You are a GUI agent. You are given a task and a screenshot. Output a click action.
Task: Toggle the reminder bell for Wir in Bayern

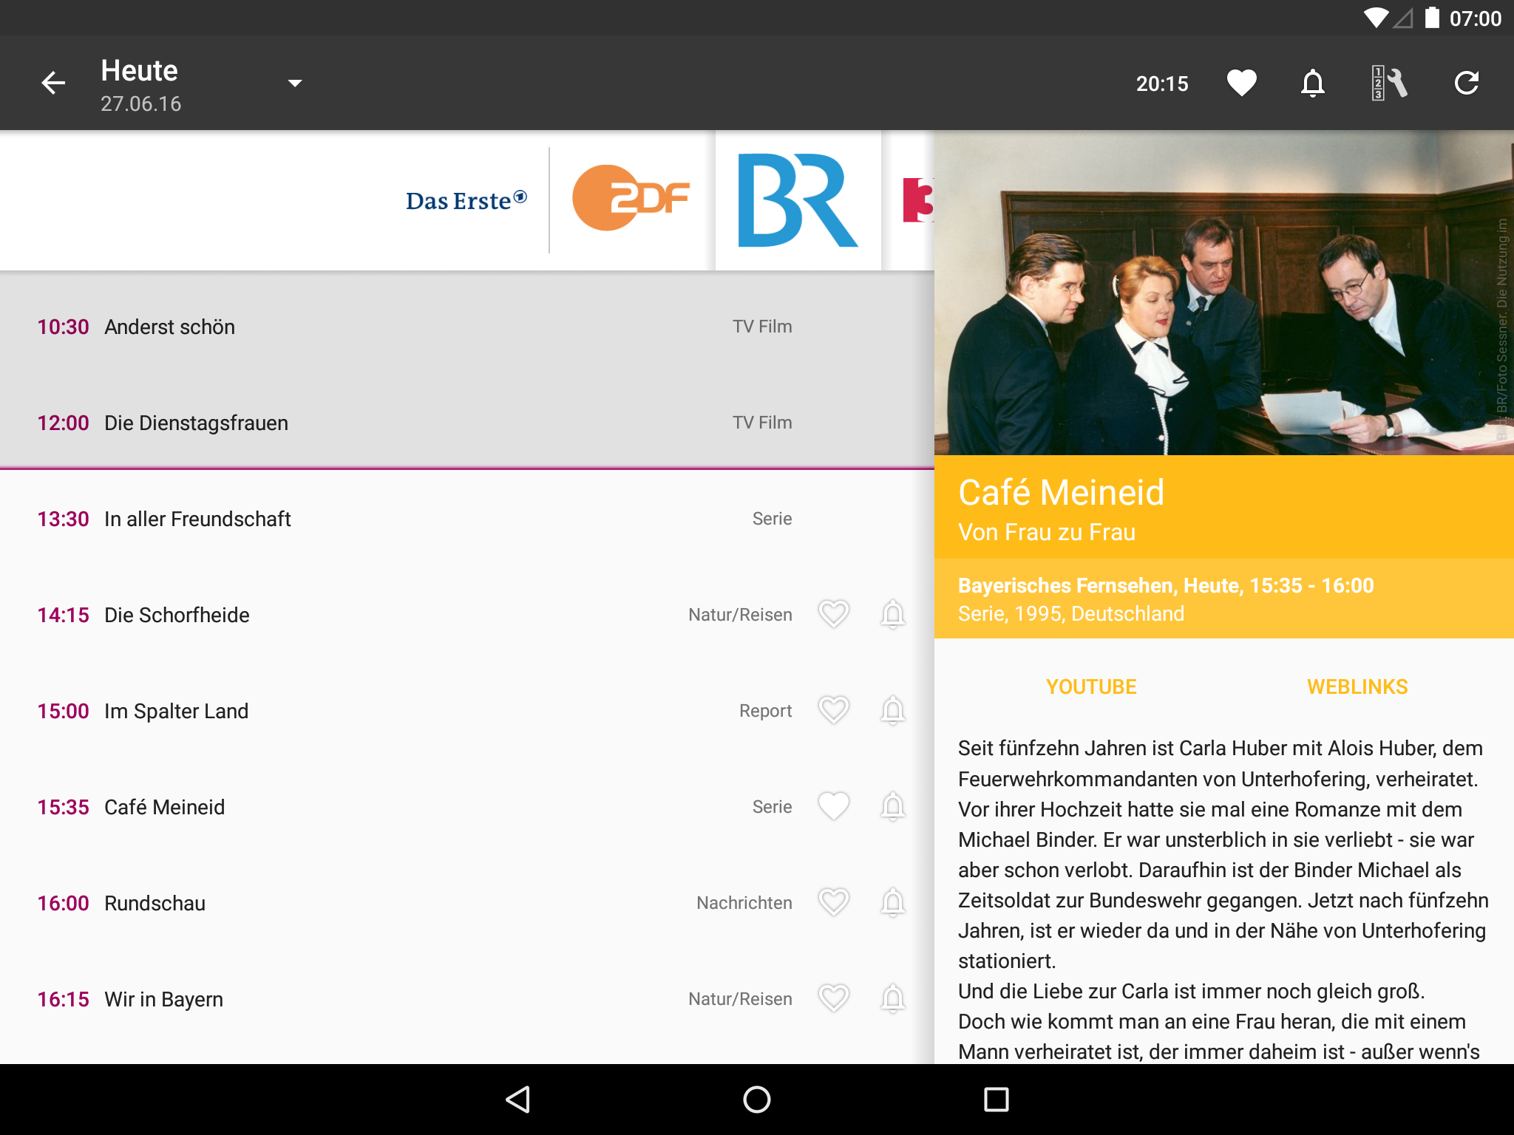[892, 998]
